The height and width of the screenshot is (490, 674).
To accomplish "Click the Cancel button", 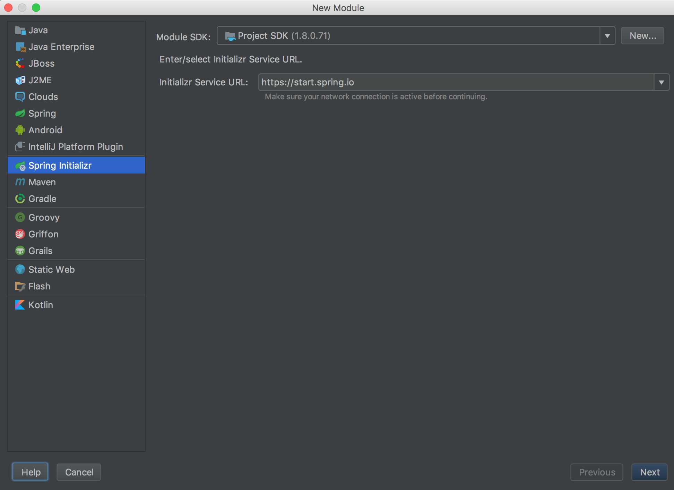I will [x=79, y=472].
